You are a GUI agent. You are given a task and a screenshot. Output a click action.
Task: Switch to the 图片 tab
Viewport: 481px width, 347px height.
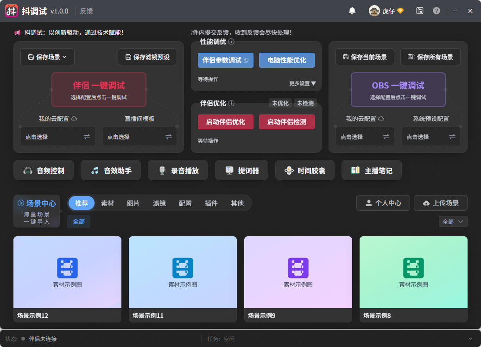coord(133,203)
